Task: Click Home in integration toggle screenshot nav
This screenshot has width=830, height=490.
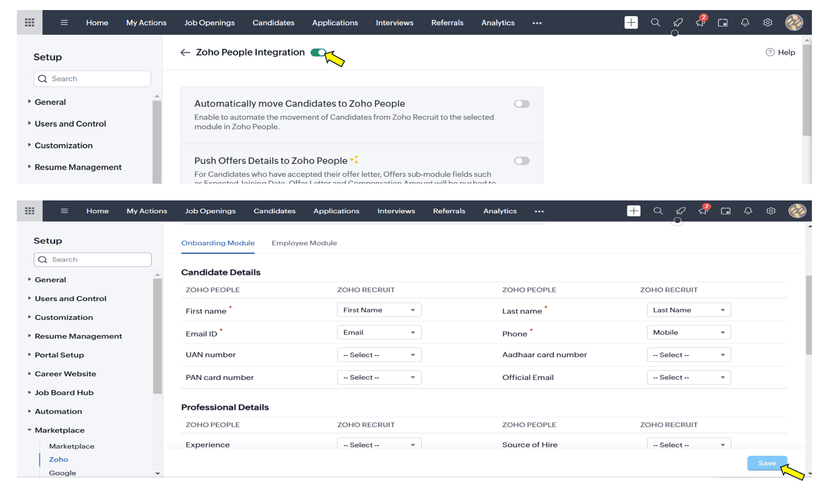Action: coord(97,22)
